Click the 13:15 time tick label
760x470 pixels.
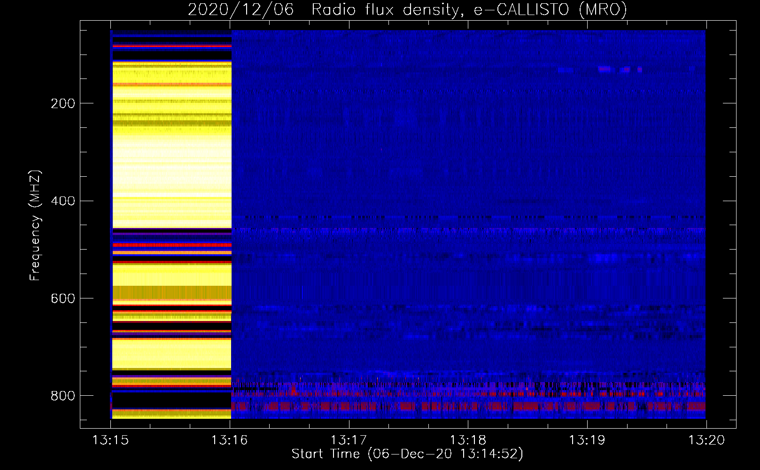tap(110, 440)
